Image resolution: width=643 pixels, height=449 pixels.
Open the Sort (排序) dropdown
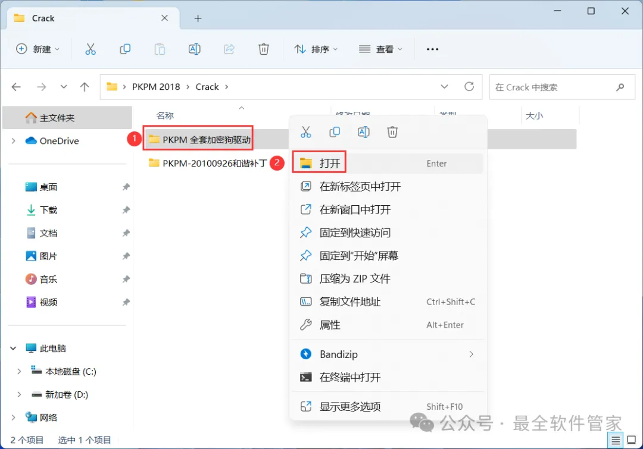coord(316,49)
